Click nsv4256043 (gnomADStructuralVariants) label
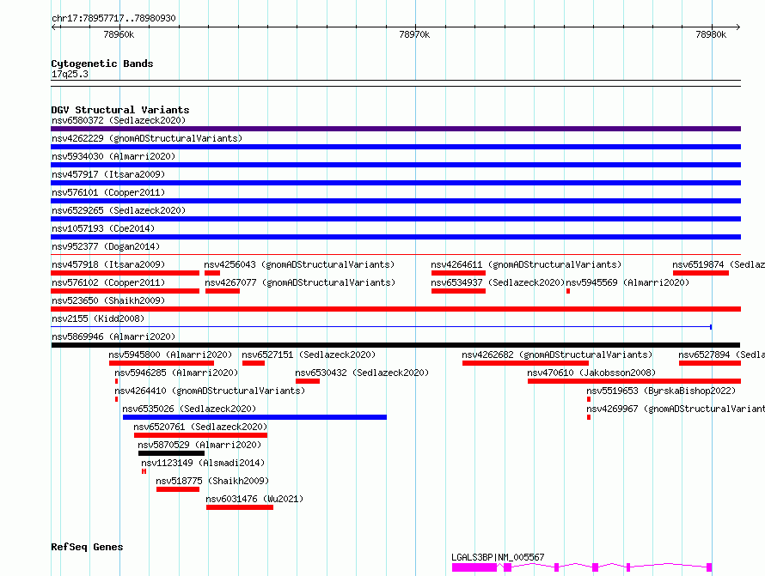The image size is (765, 576). coord(299,264)
